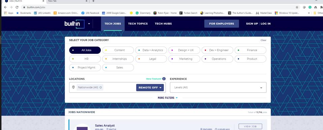Open the Tech Jobs tab
323x130 pixels.
point(113,24)
